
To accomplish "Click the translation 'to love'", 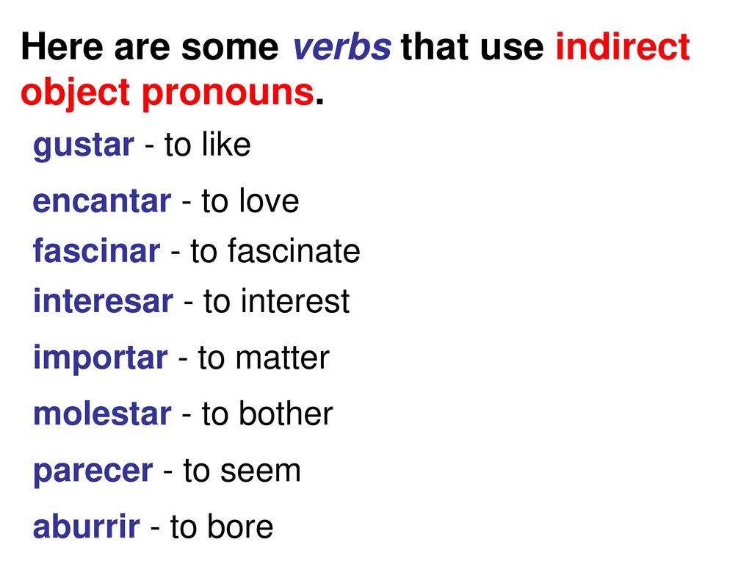I will [x=250, y=200].
